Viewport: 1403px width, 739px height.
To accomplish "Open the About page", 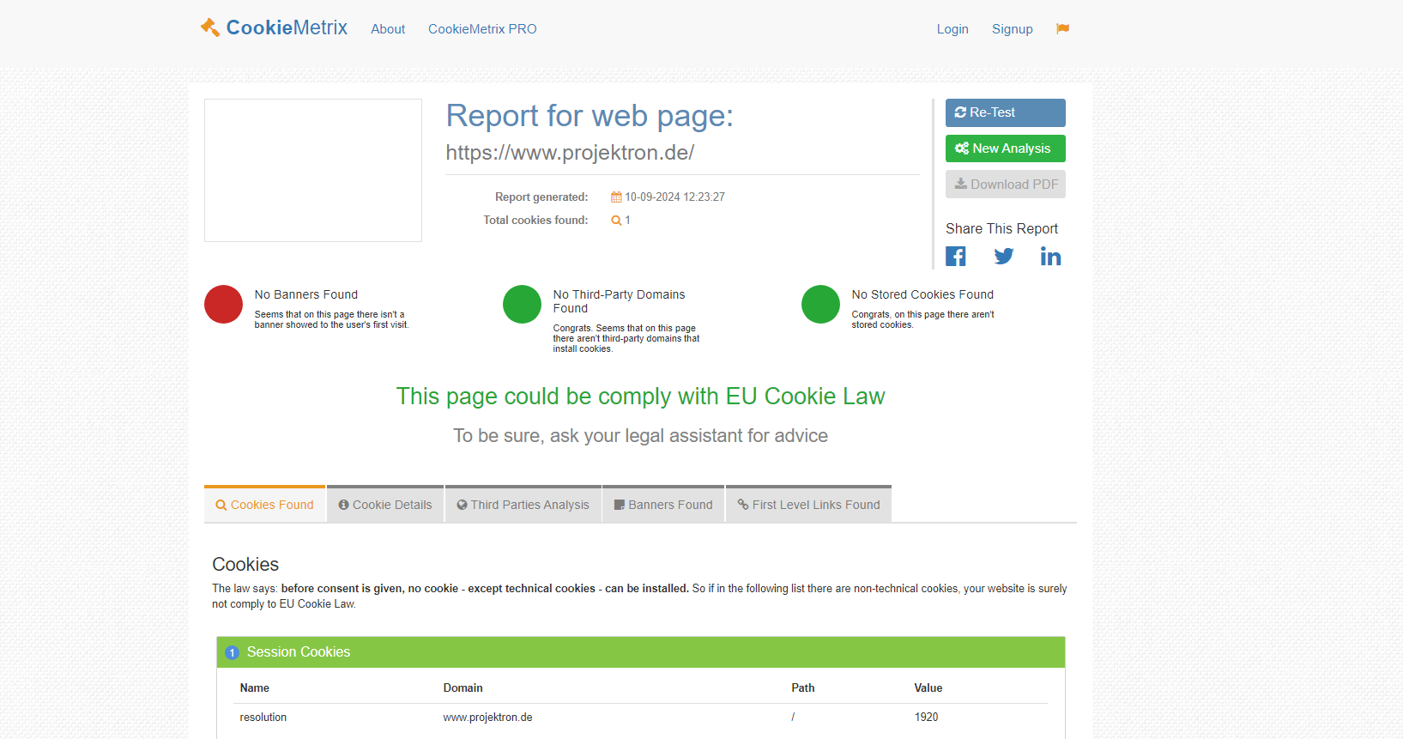I will point(388,29).
